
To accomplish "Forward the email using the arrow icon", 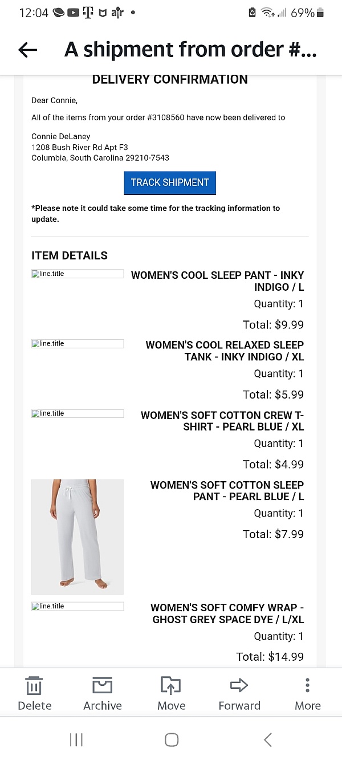I will point(239,685).
